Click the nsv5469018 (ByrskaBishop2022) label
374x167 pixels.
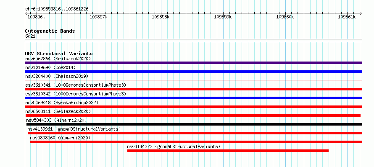tap(62, 103)
